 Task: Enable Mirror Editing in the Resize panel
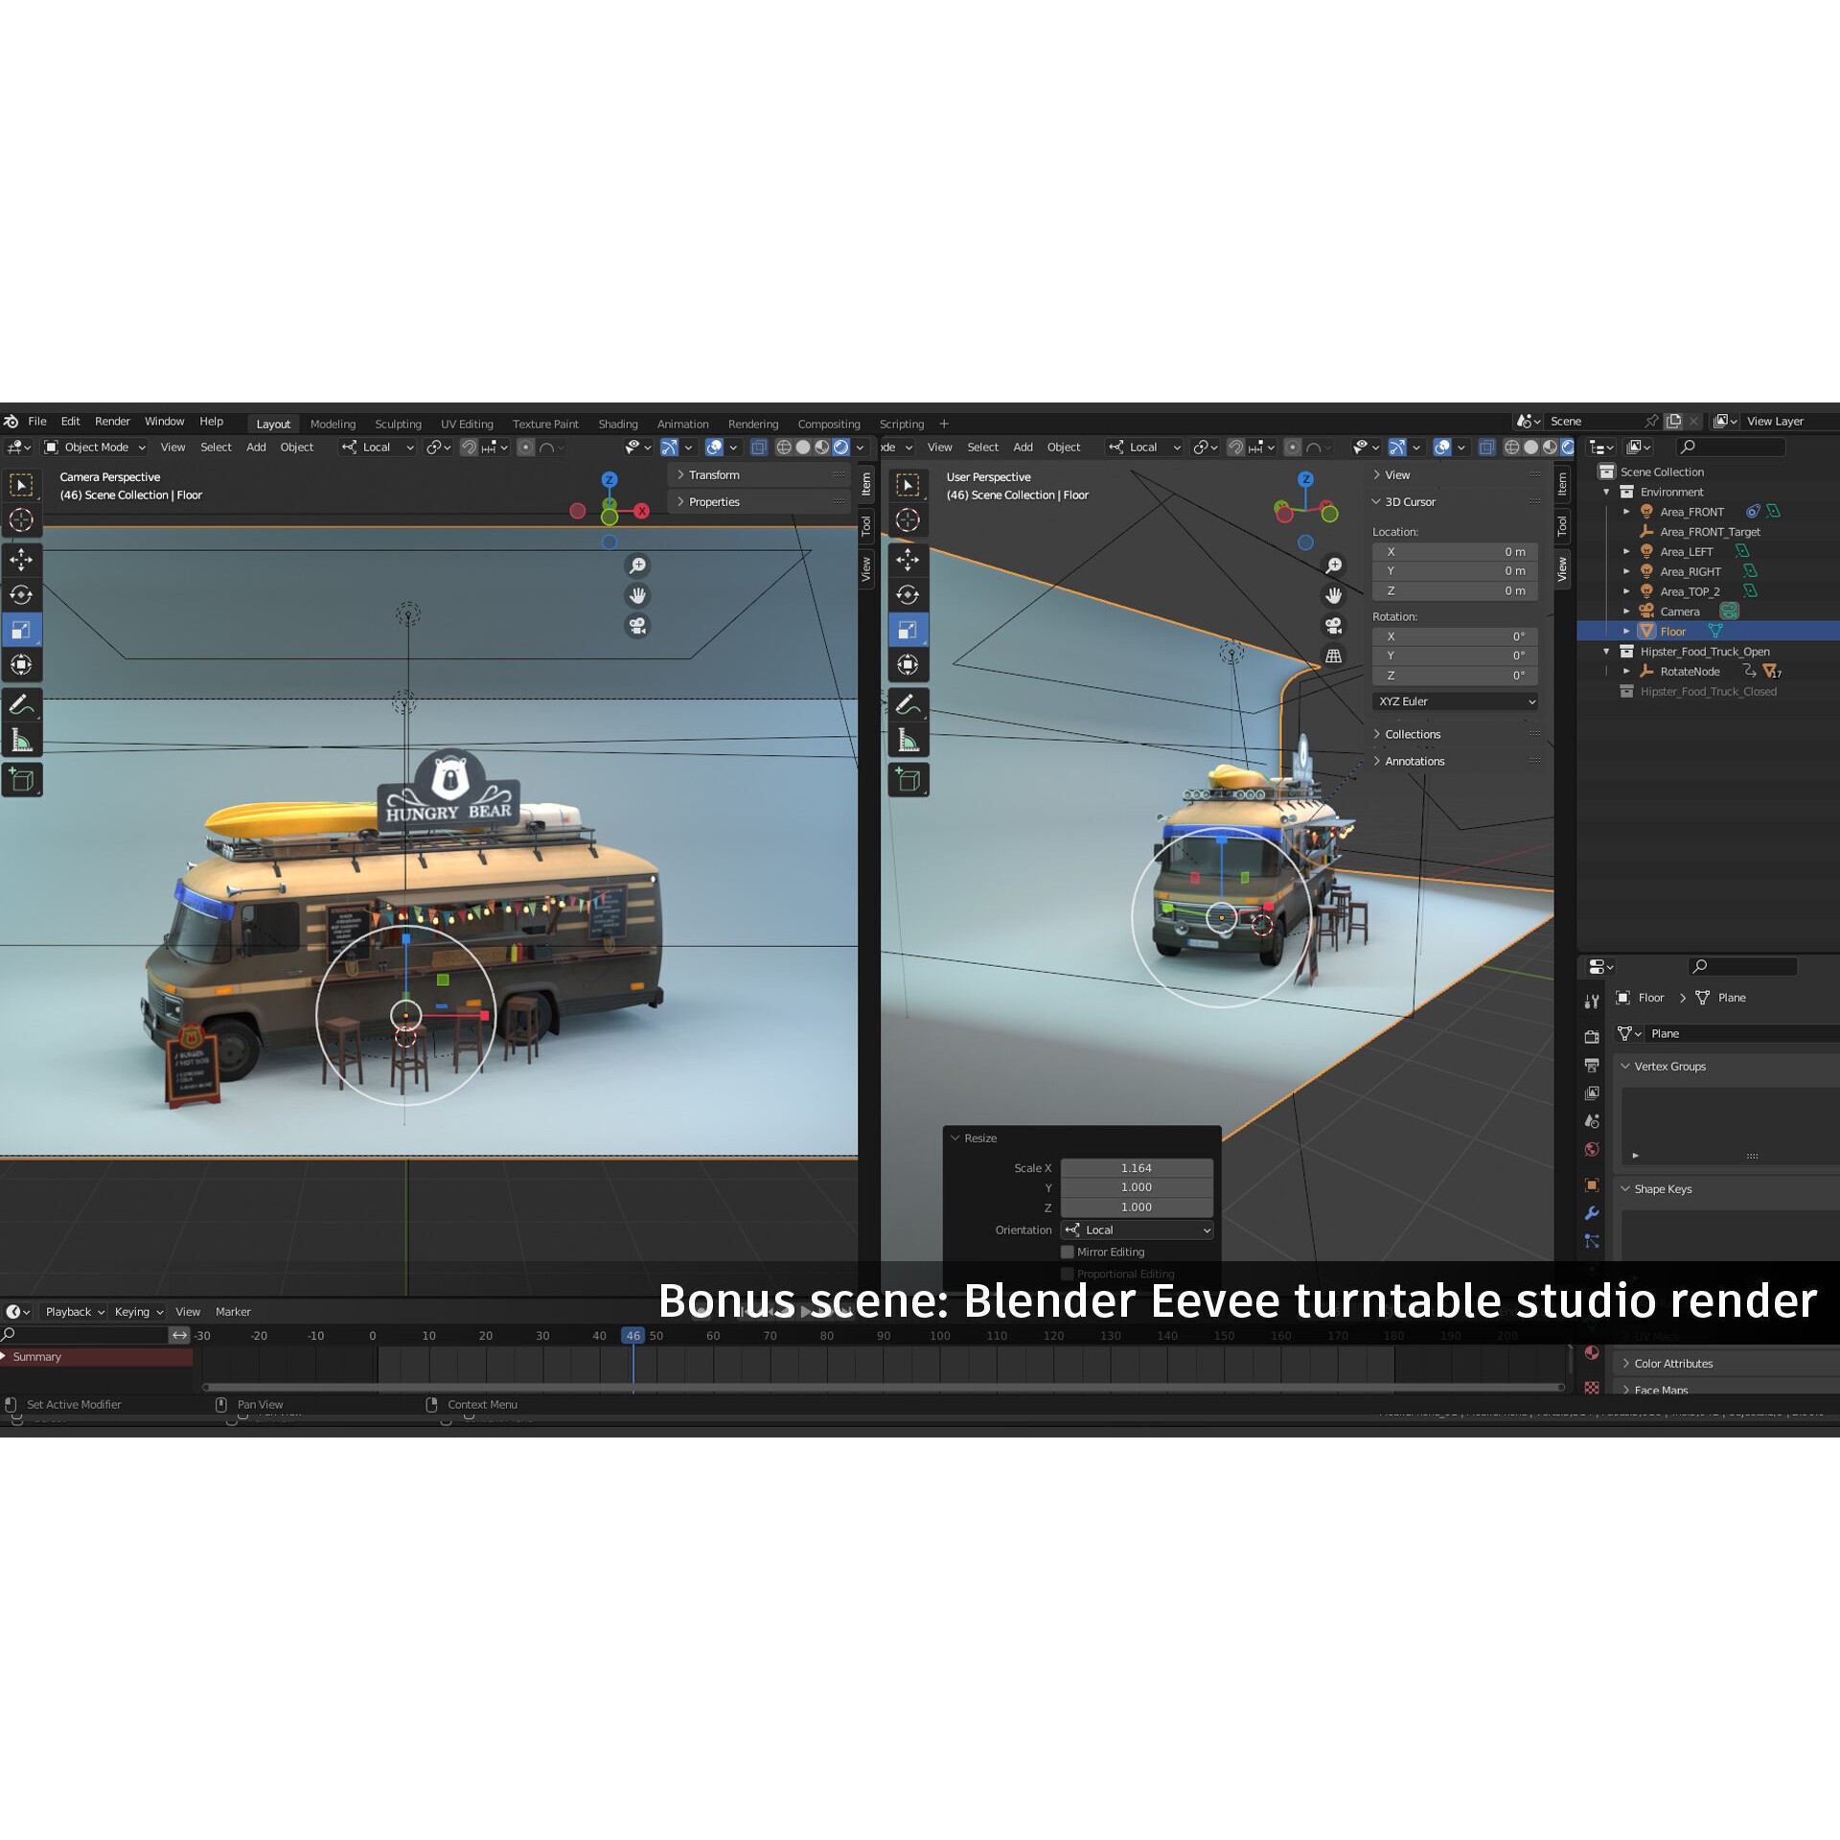click(1067, 1252)
